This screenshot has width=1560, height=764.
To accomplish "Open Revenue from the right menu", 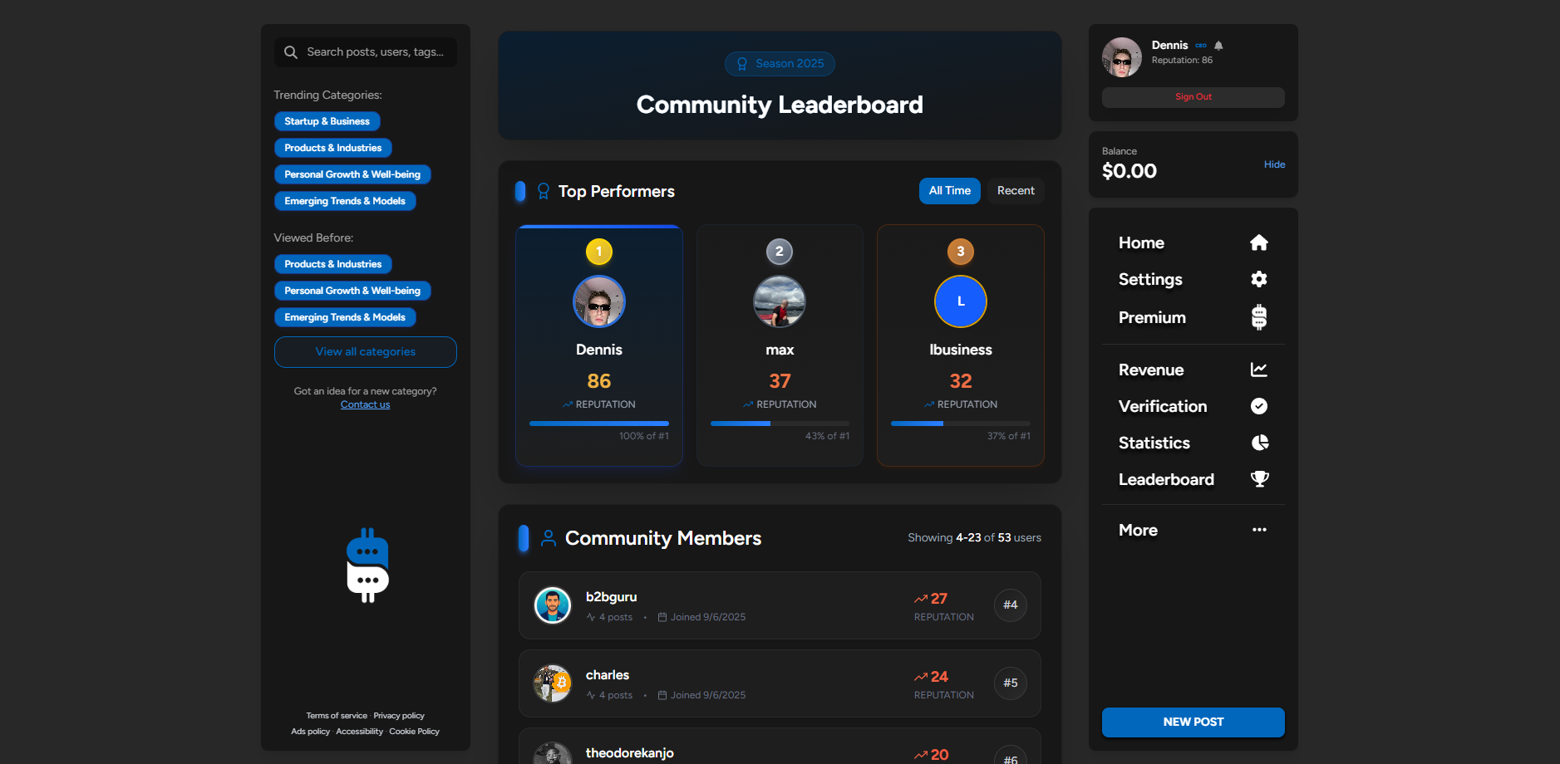I will point(1193,370).
